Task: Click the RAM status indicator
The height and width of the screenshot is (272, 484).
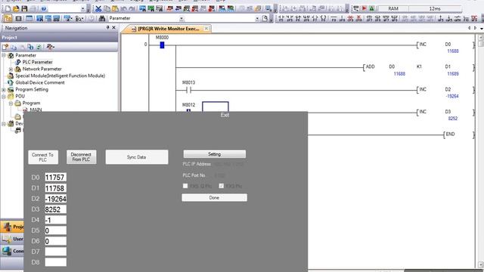Action: pos(393,9)
